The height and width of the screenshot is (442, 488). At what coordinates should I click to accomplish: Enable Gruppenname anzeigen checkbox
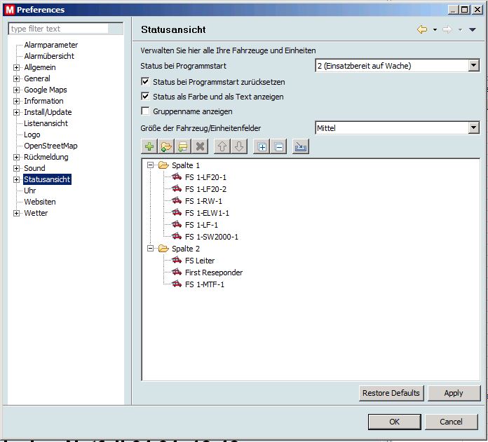coord(146,111)
